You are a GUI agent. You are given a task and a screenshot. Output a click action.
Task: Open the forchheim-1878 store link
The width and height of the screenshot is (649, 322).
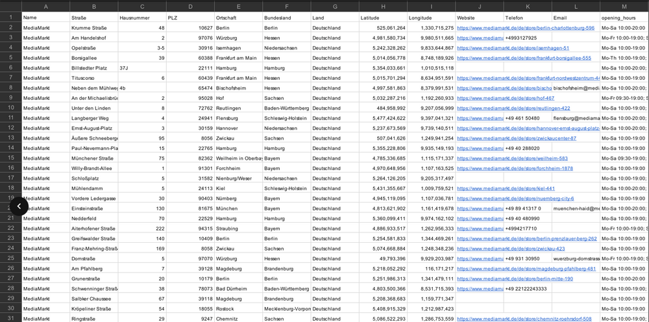(x=515, y=168)
